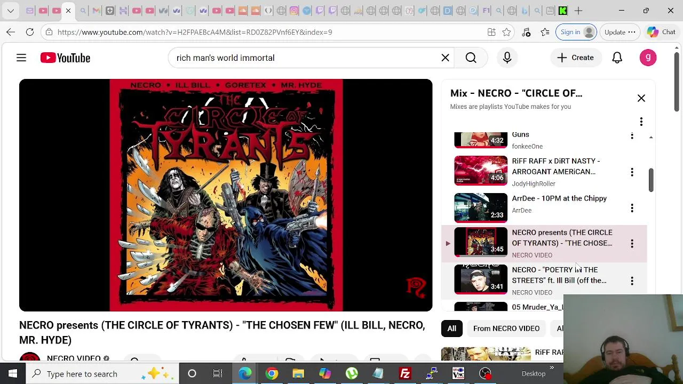Play NECRO Poetry in the Streets thumbnail
This screenshot has height=384, width=683.
point(480,279)
